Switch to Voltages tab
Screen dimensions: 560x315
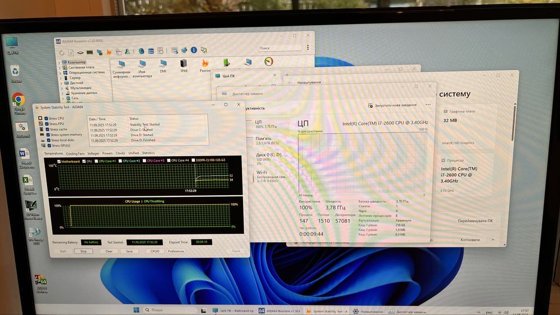[93, 153]
